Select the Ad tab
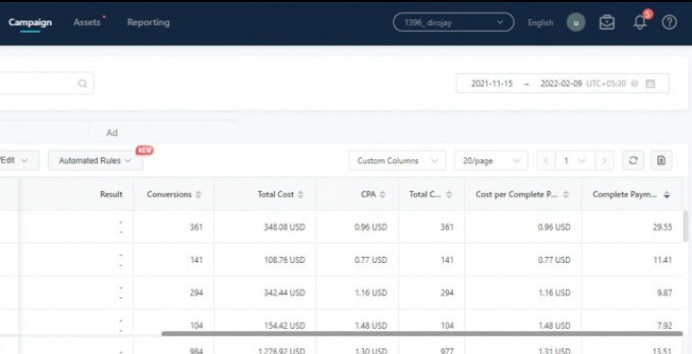This screenshot has width=692, height=354. coord(112,132)
